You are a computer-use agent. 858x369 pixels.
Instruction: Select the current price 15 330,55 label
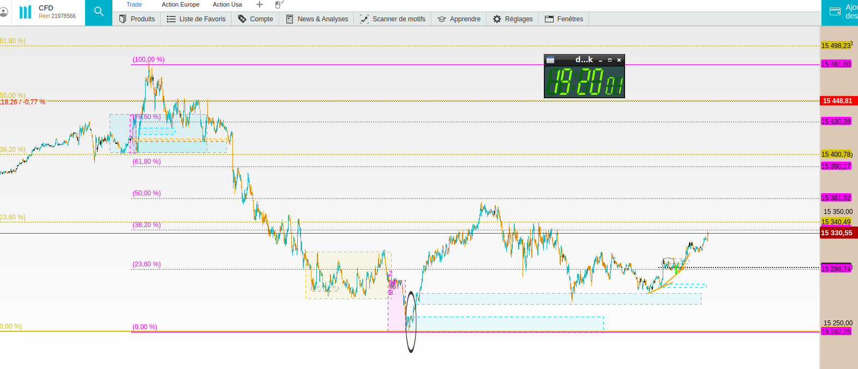pos(839,233)
